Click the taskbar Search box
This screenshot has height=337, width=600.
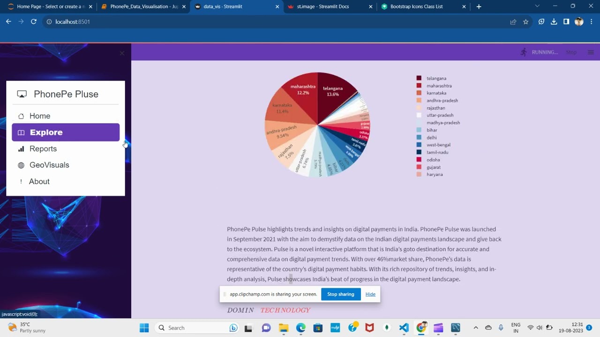click(197, 328)
